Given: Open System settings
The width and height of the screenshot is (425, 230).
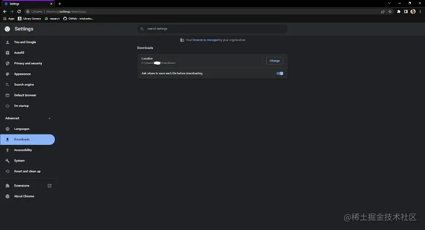Looking at the screenshot, I should [27, 161].
